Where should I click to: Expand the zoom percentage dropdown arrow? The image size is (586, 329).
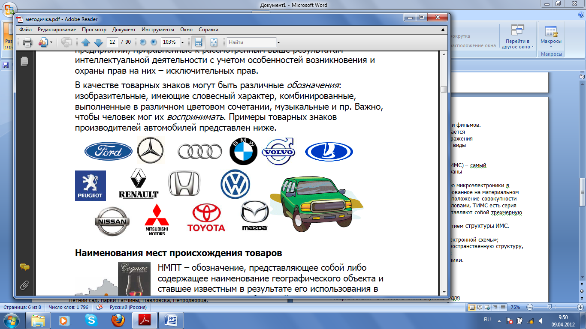pyautogui.click(x=182, y=42)
